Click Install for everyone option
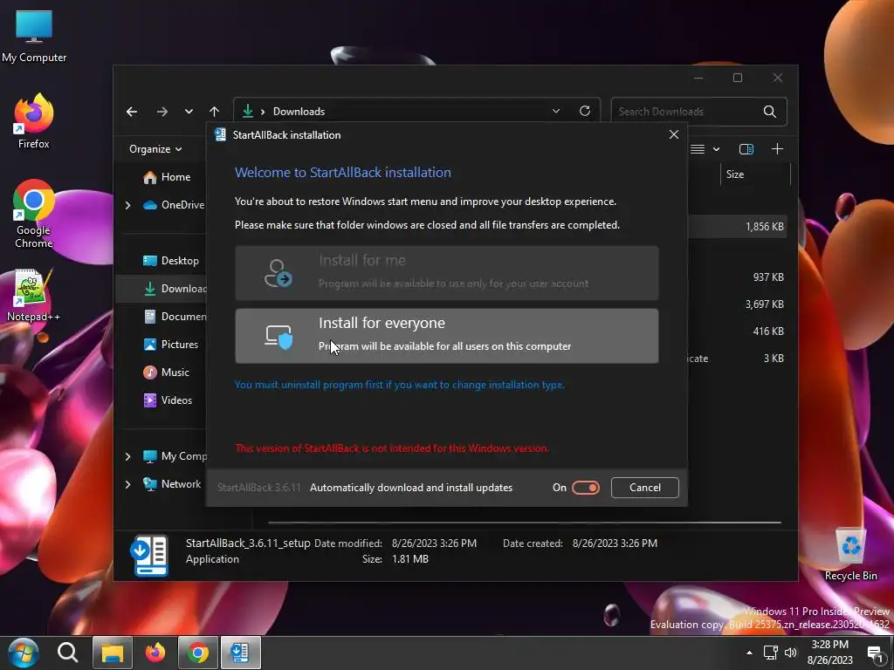 tap(446, 336)
